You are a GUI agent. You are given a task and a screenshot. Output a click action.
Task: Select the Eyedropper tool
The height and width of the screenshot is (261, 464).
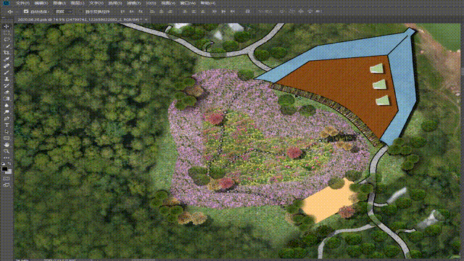tap(7, 59)
